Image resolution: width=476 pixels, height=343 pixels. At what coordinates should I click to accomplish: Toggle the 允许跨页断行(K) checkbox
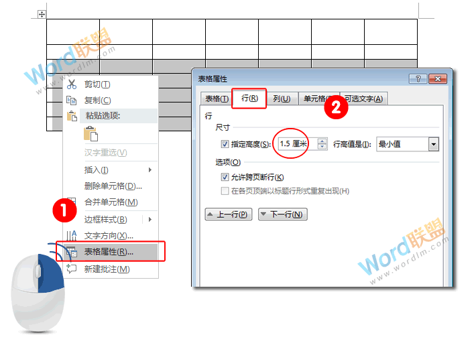pos(225,177)
